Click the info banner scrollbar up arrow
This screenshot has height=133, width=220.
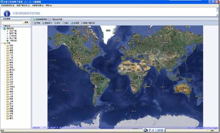[218, 9]
